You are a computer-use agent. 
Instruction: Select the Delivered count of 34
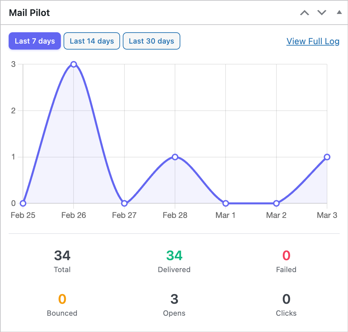(x=174, y=255)
